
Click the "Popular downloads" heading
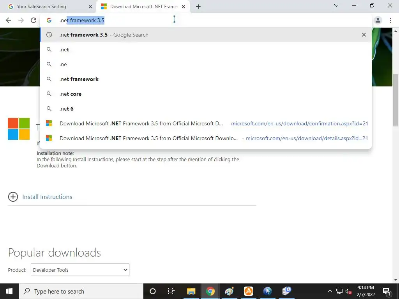[55, 252]
